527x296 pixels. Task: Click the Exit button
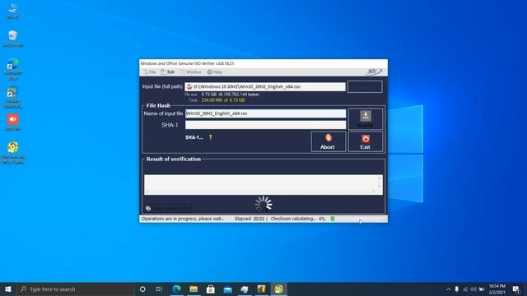tap(365, 141)
